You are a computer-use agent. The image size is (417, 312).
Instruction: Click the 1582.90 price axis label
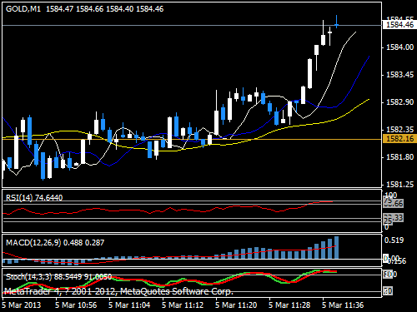[399, 102]
